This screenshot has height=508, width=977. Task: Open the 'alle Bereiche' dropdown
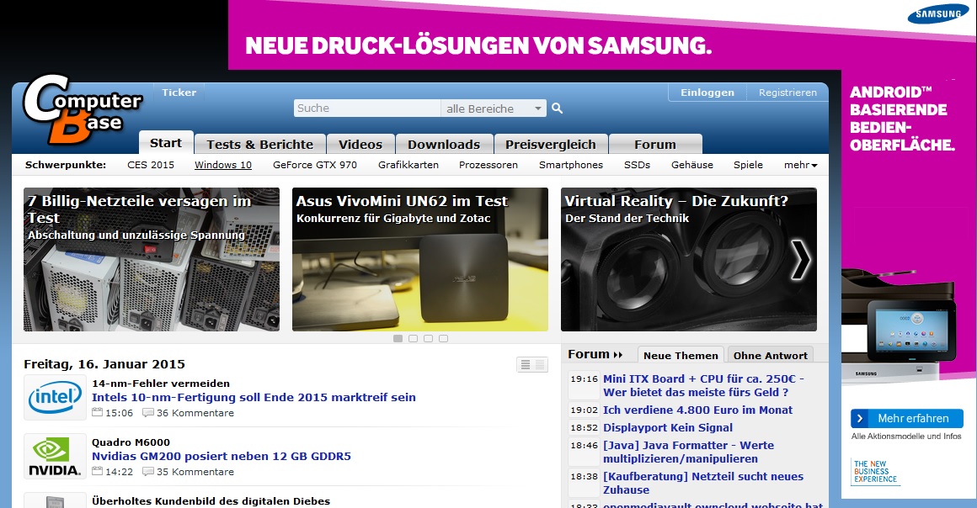pyautogui.click(x=494, y=108)
